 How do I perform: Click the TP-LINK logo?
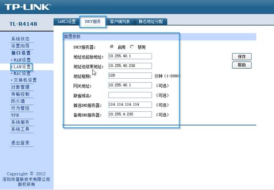point(27,7)
